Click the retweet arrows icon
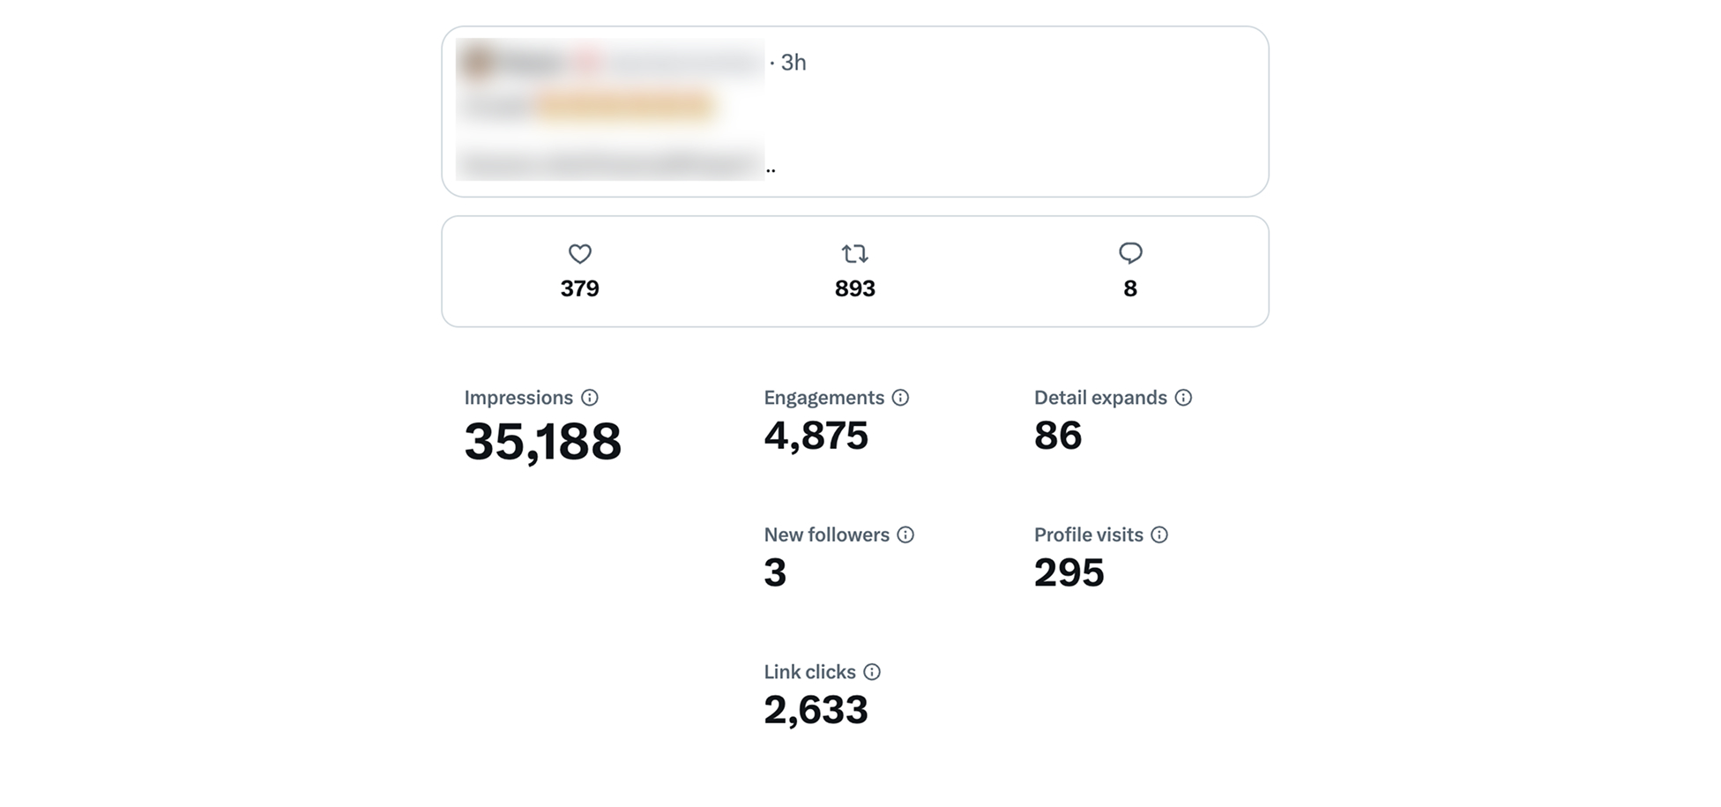Image resolution: width=1721 pixels, height=807 pixels. (x=854, y=254)
